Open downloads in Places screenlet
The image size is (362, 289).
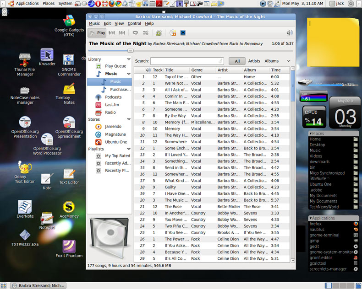(x=334, y=162)
